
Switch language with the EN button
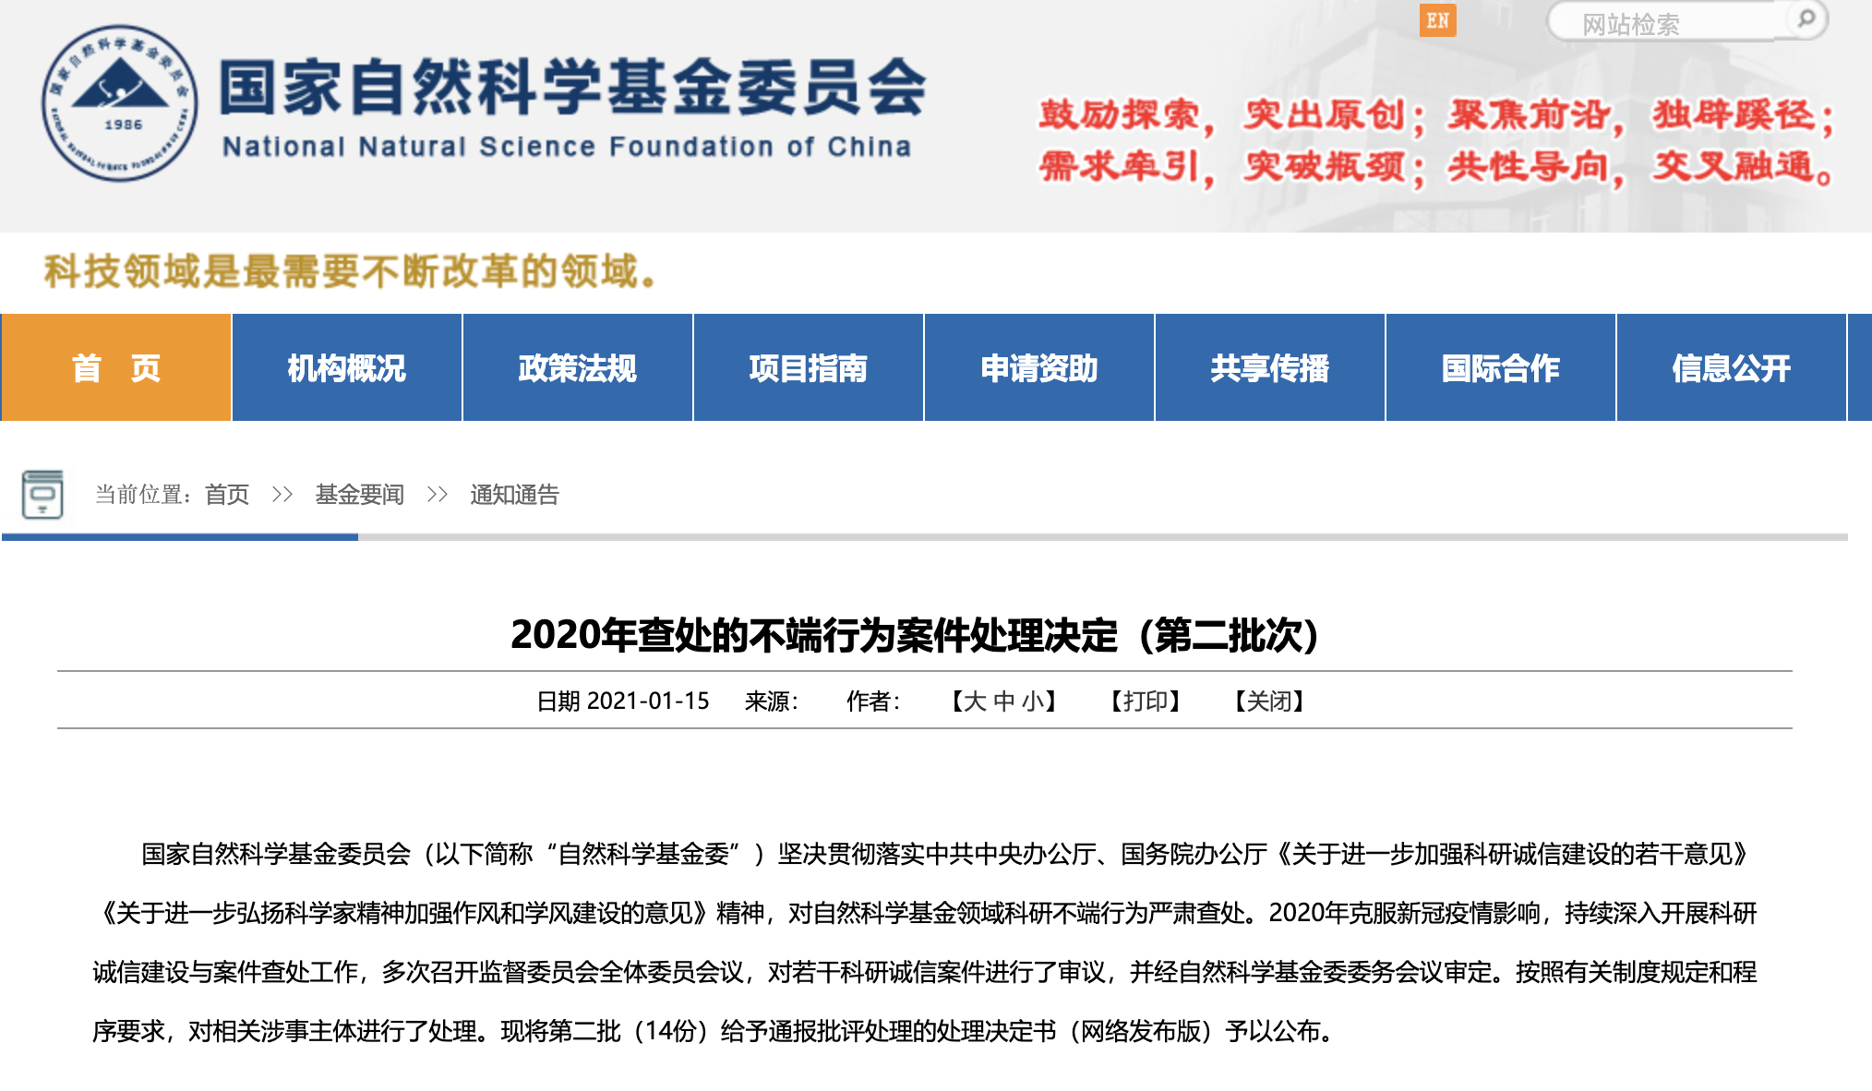click(1437, 20)
